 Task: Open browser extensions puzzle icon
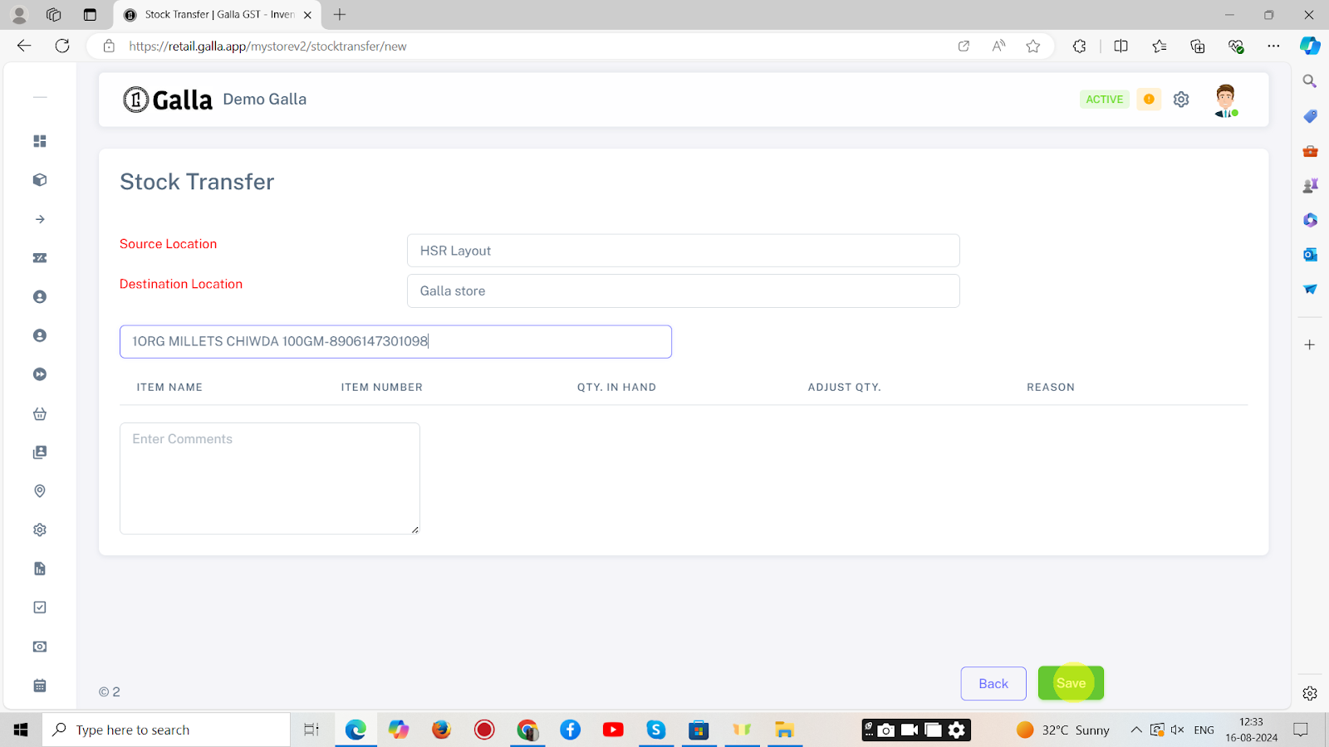click(x=1079, y=46)
